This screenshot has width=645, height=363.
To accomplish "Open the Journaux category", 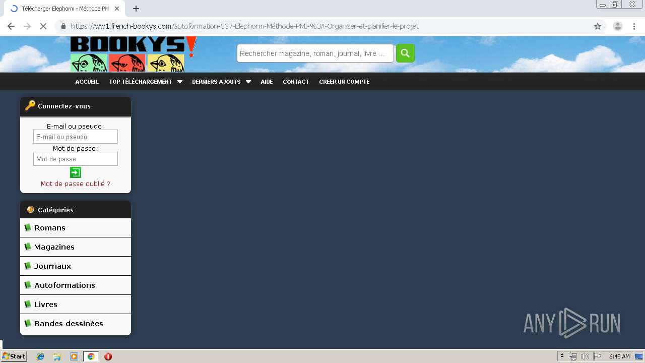I will point(76,266).
